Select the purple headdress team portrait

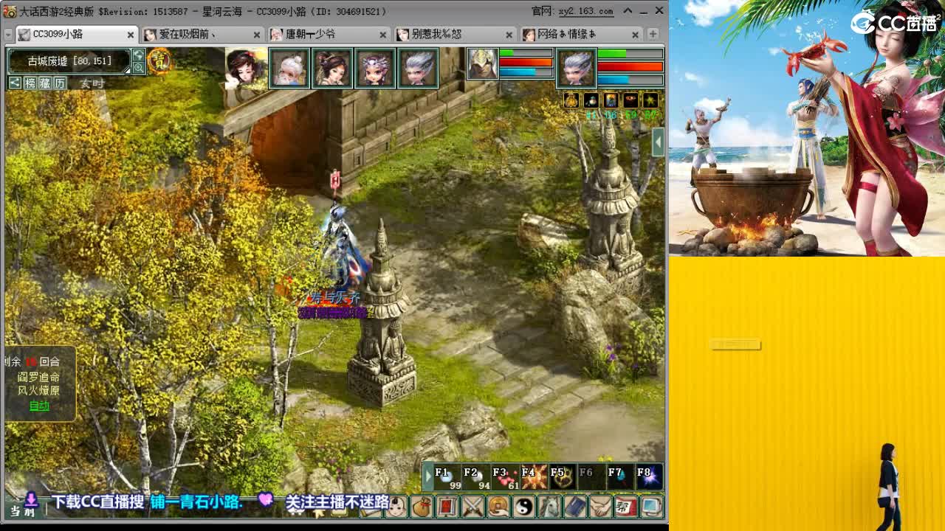(x=374, y=68)
